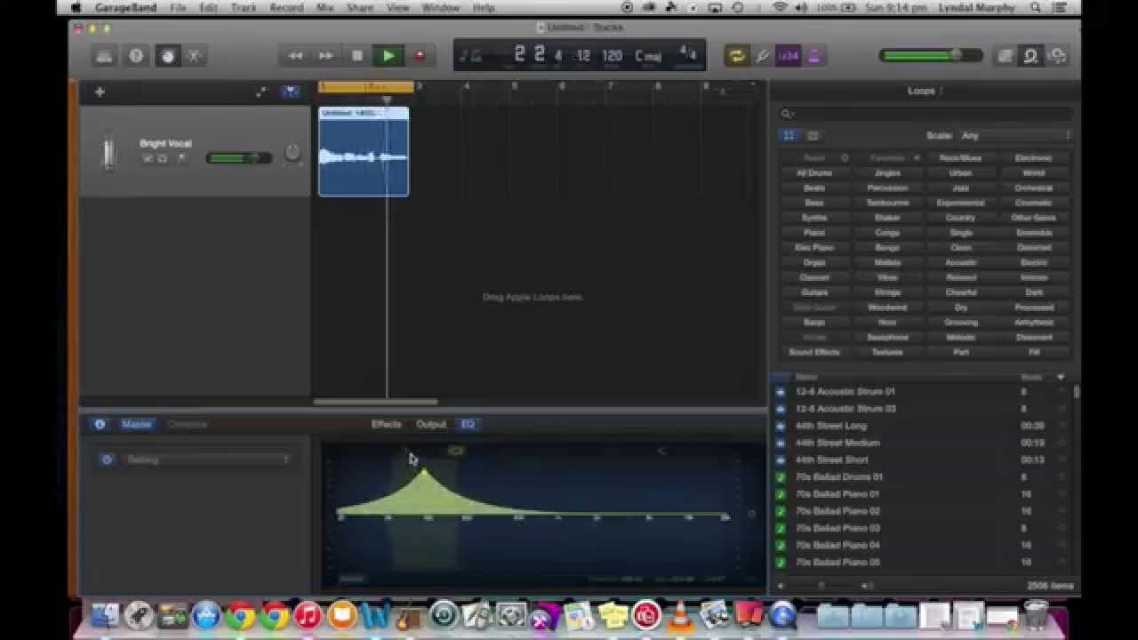This screenshot has height=640, width=1138.
Task: Open the Share menu
Action: [x=360, y=7]
